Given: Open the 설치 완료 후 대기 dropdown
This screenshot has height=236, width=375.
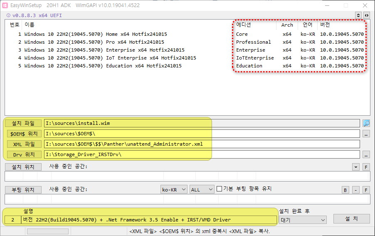Looking at the screenshot, I should click(x=303, y=220).
